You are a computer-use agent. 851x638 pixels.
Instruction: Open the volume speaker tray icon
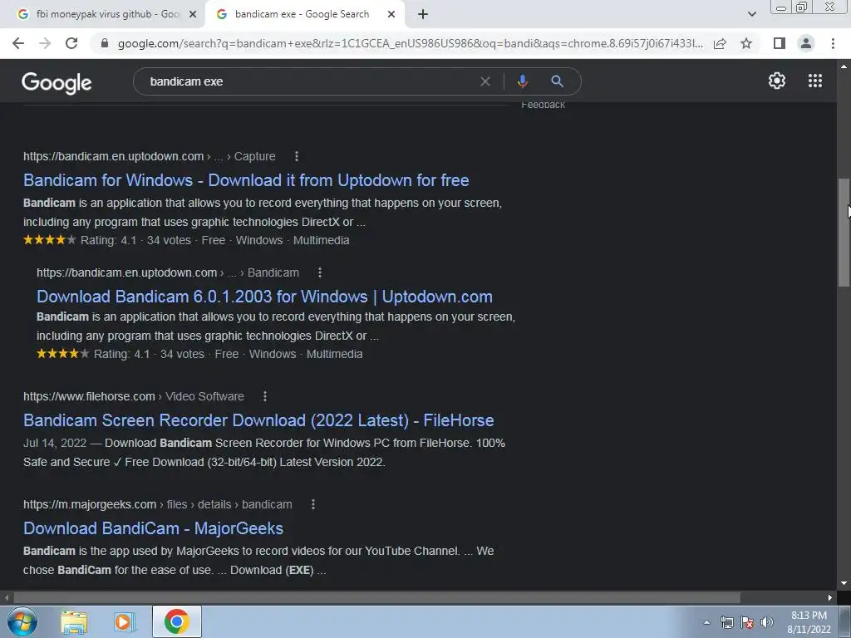[766, 622]
